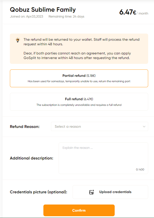The height and width of the screenshot is (218, 154).
Task: Click the Qobuz Sublime Family title
Action: (x=43, y=10)
